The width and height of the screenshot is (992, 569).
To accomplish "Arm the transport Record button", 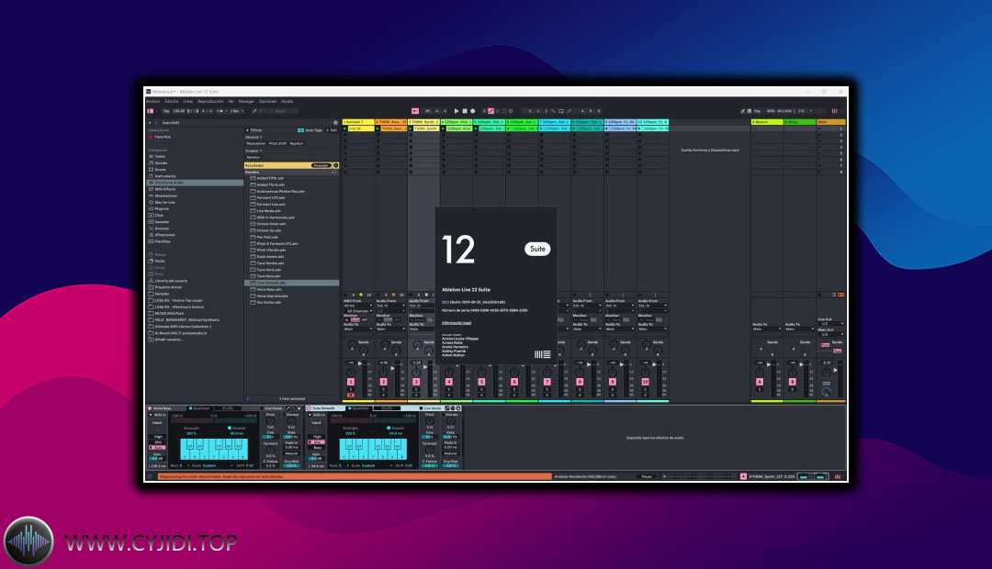I will click(x=473, y=111).
